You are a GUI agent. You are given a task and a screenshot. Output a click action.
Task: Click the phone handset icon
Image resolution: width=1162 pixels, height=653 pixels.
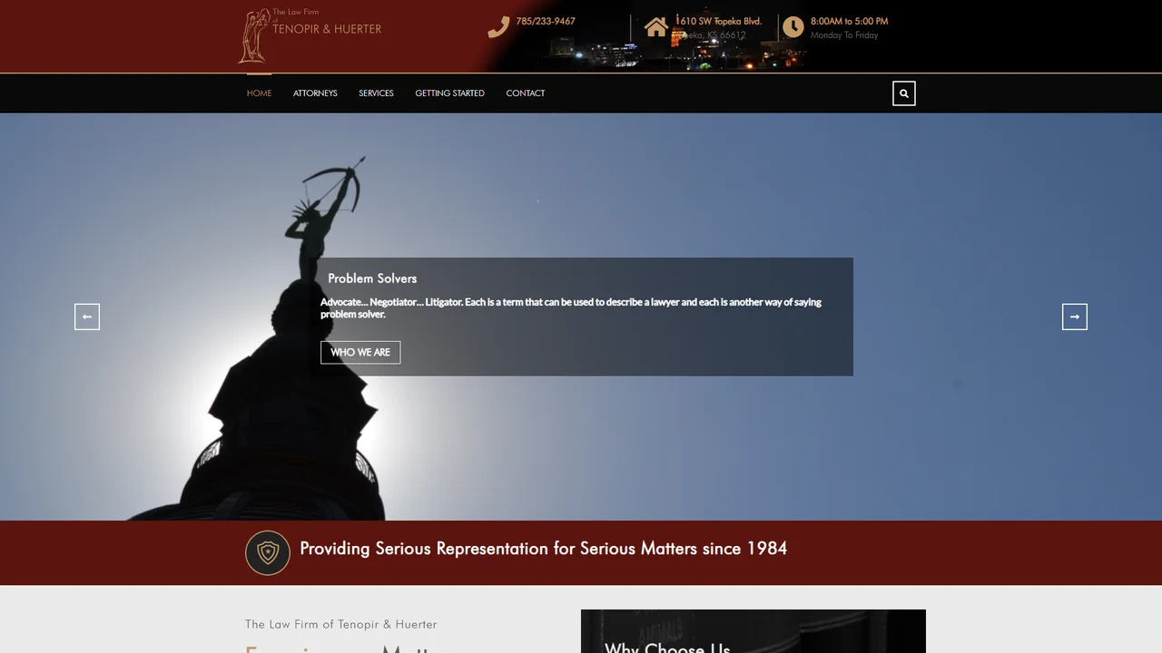tap(498, 27)
